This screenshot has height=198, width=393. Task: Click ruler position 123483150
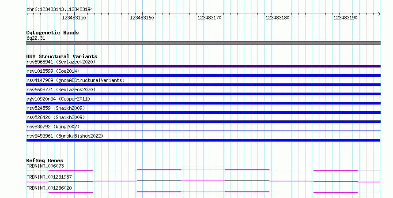pos(74,18)
